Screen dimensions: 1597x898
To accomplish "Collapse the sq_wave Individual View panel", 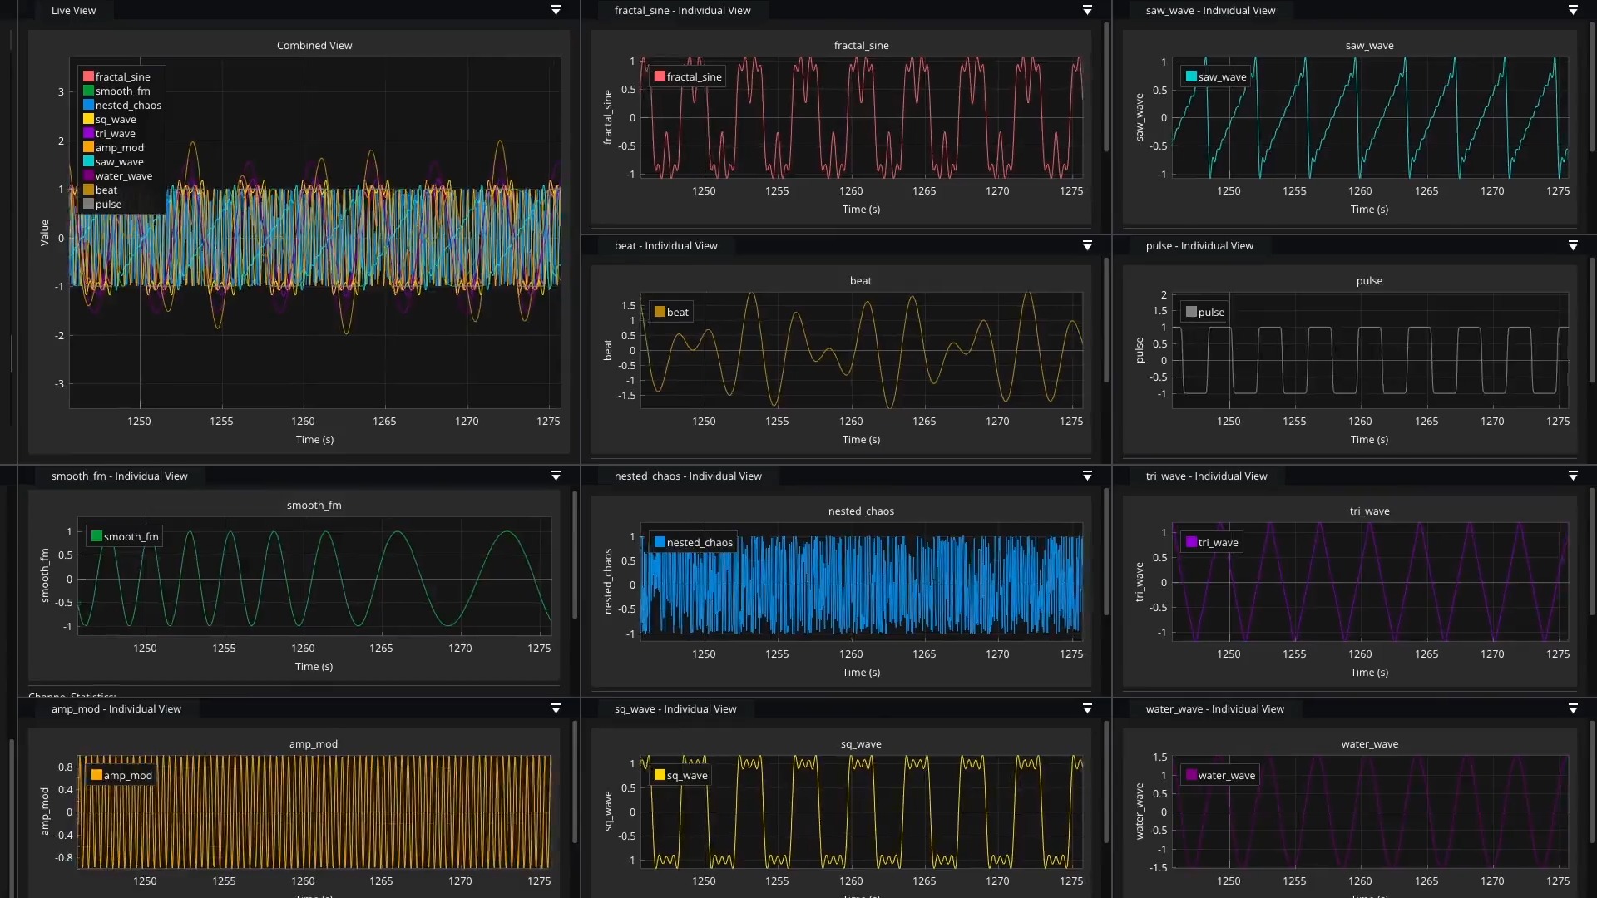I will [x=1086, y=708].
